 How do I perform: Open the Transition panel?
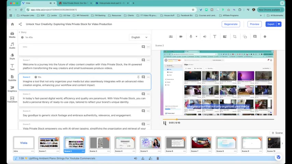[x=12, y=100]
